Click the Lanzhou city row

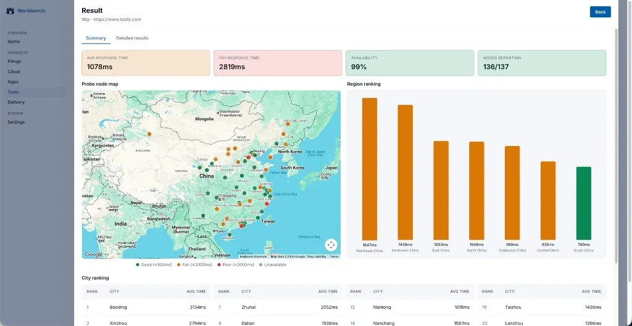pyautogui.click(x=542, y=321)
